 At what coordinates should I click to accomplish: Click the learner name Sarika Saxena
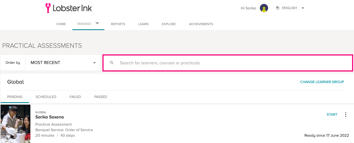pos(49,117)
